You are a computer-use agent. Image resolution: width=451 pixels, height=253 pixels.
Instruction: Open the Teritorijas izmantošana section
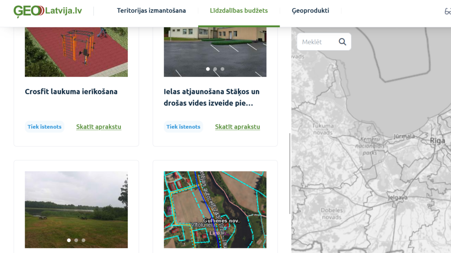pos(151,10)
